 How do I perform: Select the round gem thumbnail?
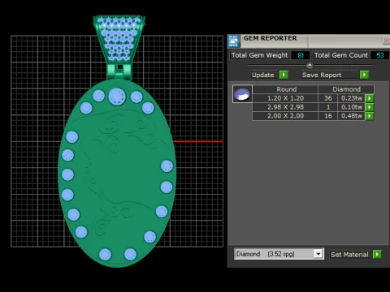click(242, 94)
